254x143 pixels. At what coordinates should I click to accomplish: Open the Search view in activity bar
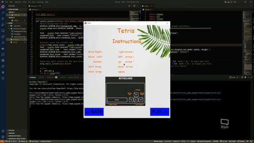pyautogui.click(x=3, y=13)
